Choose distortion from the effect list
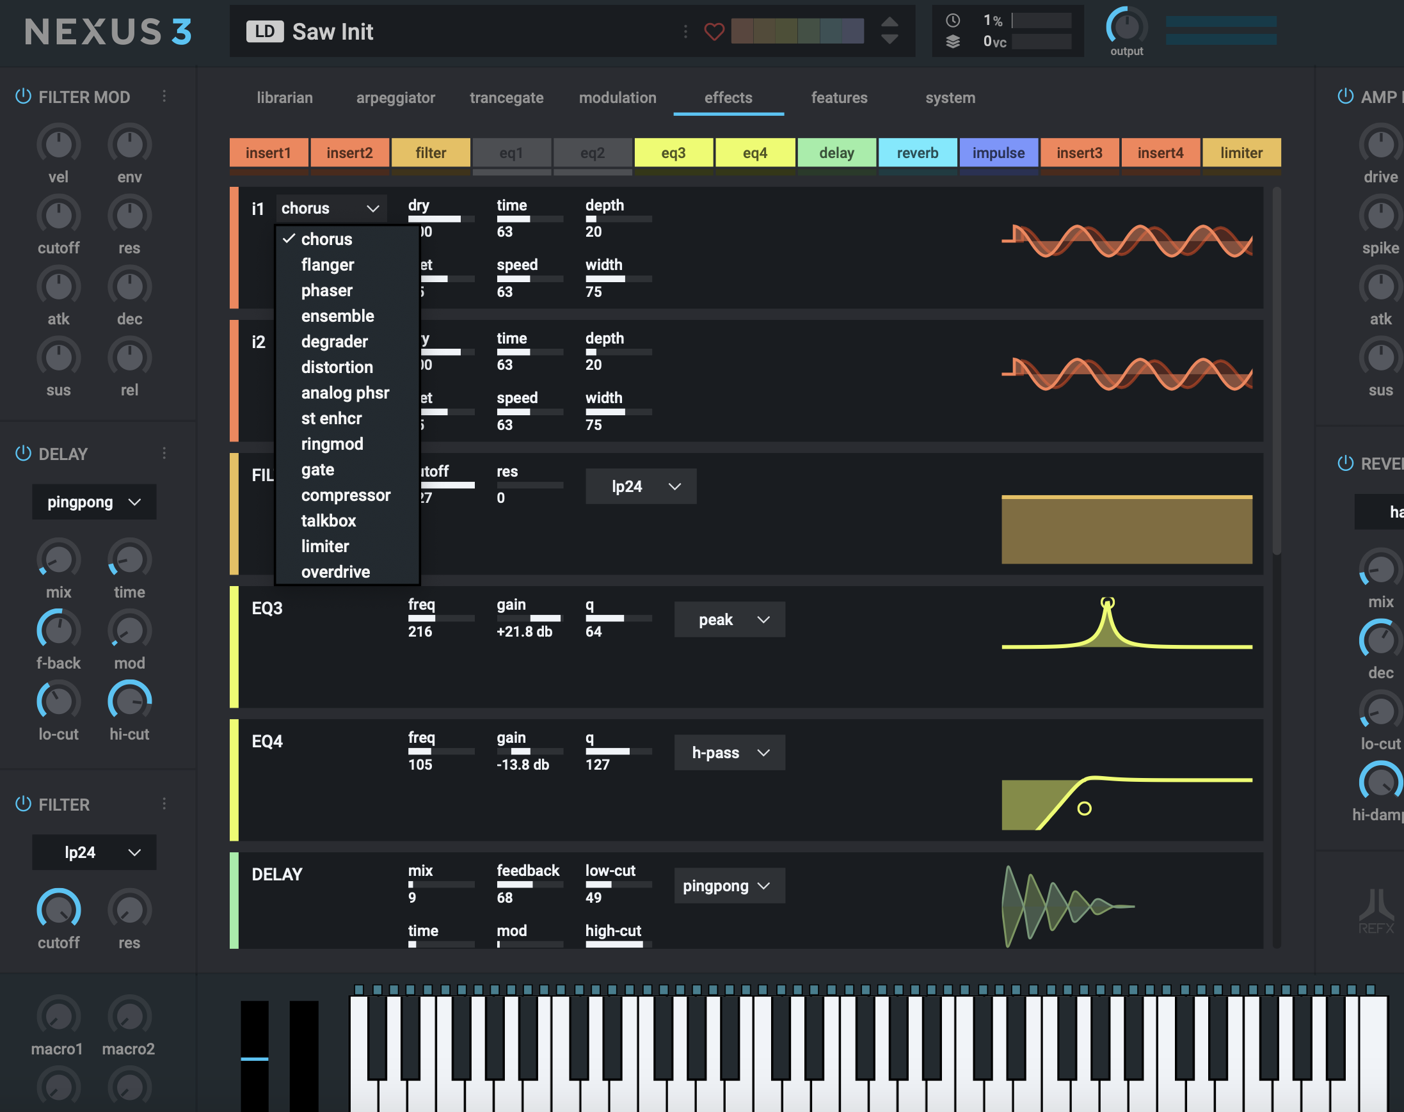The image size is (1404, 1112). (x=347, y=367)
